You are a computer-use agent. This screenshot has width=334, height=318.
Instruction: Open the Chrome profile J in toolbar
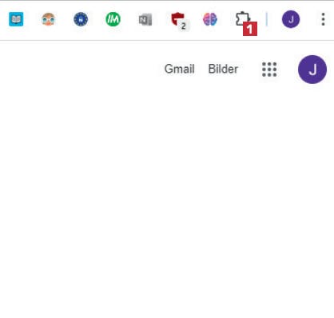[x=291, y=19]
